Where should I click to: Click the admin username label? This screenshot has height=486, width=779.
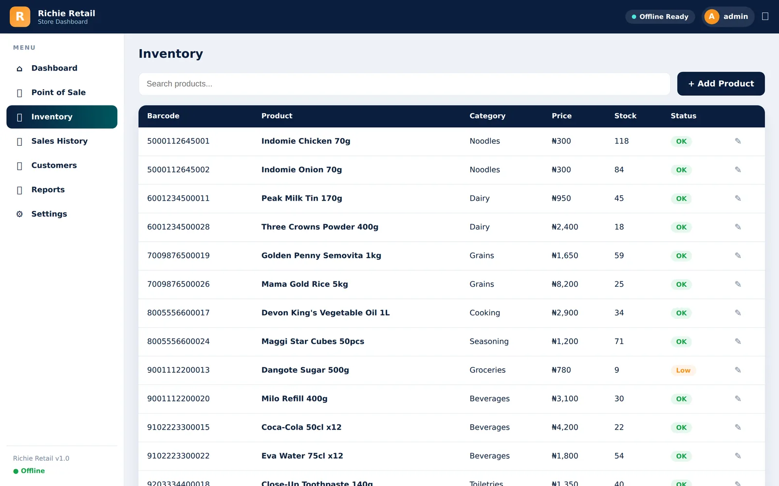click(735, 17)
